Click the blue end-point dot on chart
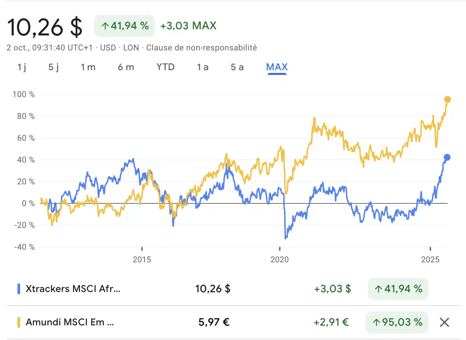This screenshot has width=466, height=340. 447,157
